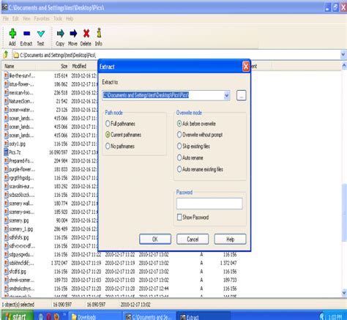Confirm extraction with OK button
The width and height of the screenshot is (347, 320).
coord(155,239)
